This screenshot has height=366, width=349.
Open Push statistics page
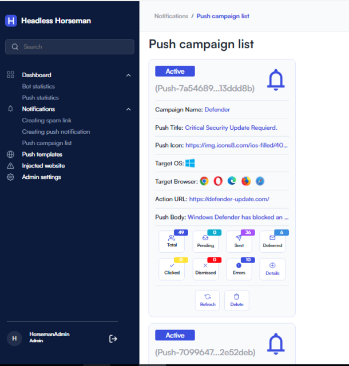click(x=41, y=98)
